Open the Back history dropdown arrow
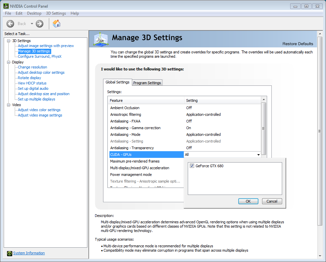 point(32,24)
